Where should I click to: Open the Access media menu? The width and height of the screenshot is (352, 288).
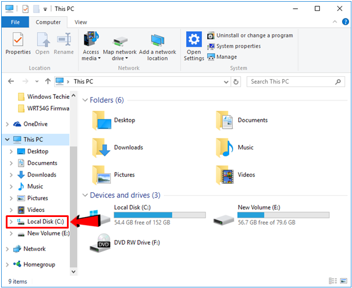point(91,46)
